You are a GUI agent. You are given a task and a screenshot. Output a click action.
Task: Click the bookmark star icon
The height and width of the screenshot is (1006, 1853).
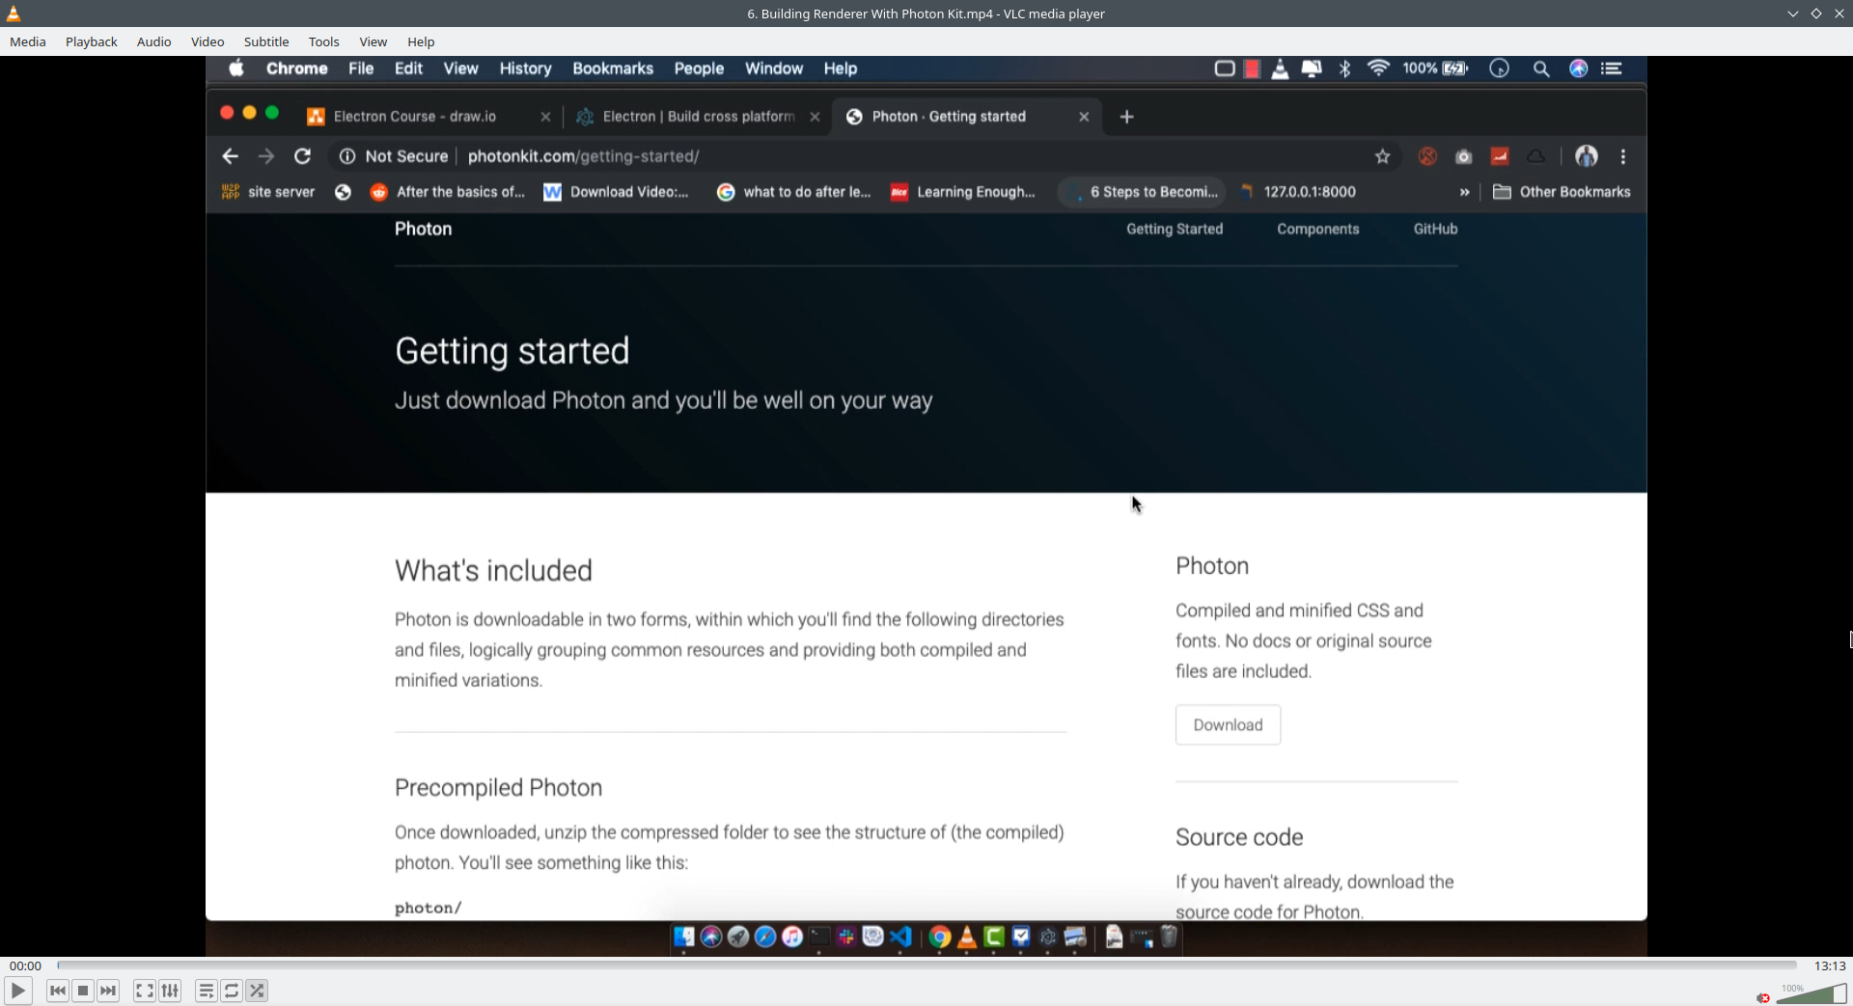click(x=1382, y=156)
